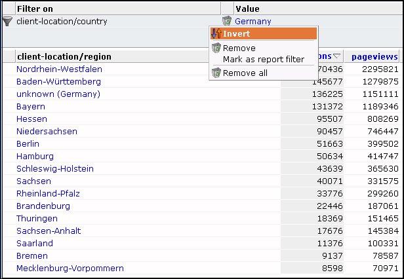This screenshot has height=279, width=404.
Task: Click pageviews value 399502
Action: 383,143
